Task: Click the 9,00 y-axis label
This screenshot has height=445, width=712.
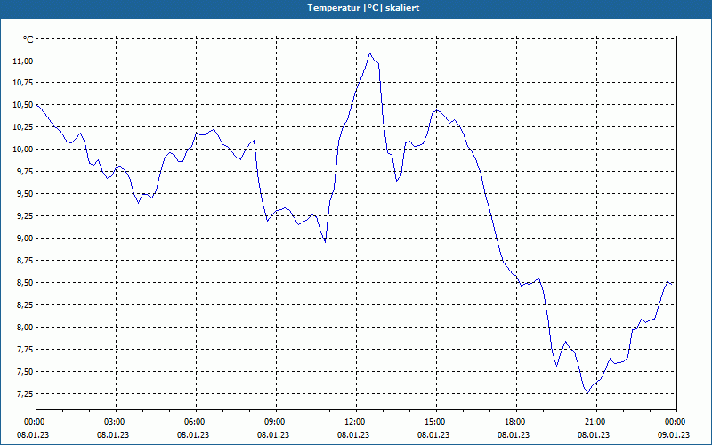Action: click(x=25, y=239)
